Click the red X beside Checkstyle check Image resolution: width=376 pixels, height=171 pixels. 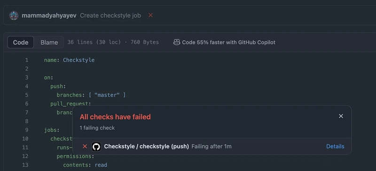[x=85, y=146]
